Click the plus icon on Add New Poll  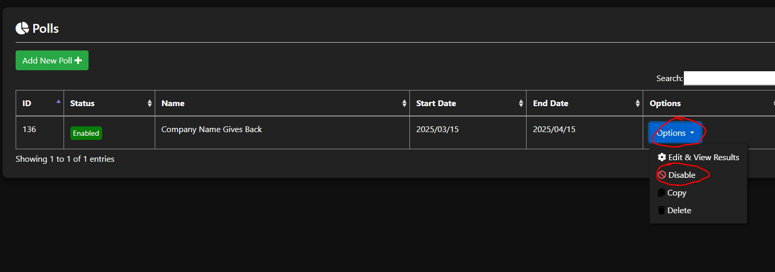tap(78, 60)
